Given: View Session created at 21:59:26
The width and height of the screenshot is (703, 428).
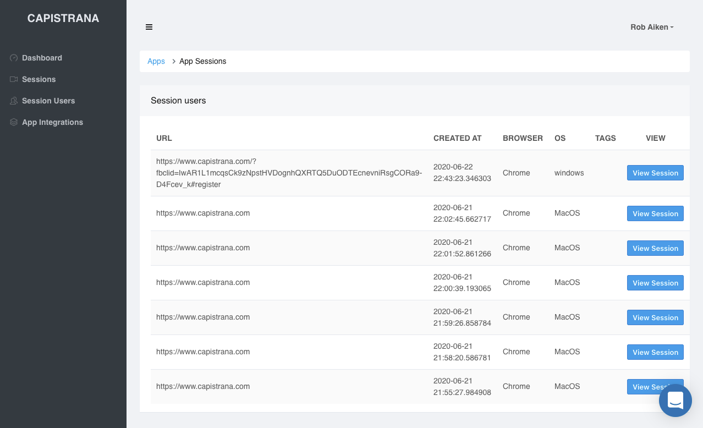Looking at the screenshot, I should point(655,317).
